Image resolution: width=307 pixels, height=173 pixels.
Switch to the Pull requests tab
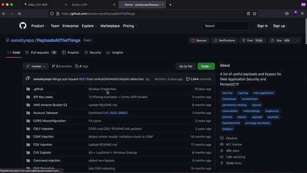[x=41, y=52]
